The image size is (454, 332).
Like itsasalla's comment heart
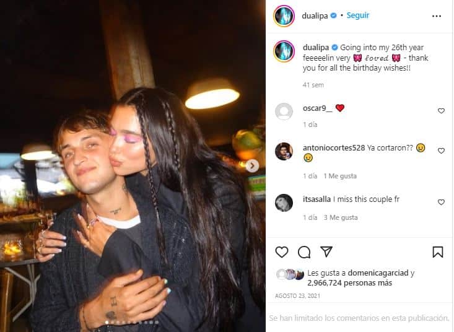click(x=441, y=203)
